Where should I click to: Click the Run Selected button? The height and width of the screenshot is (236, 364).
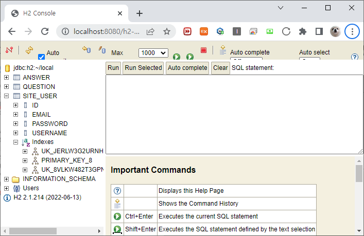[143, 68]
